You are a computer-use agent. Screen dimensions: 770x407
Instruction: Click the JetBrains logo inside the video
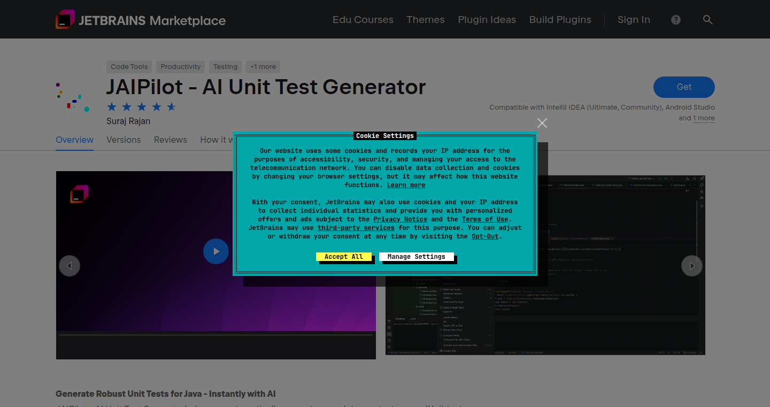point(79,194)
